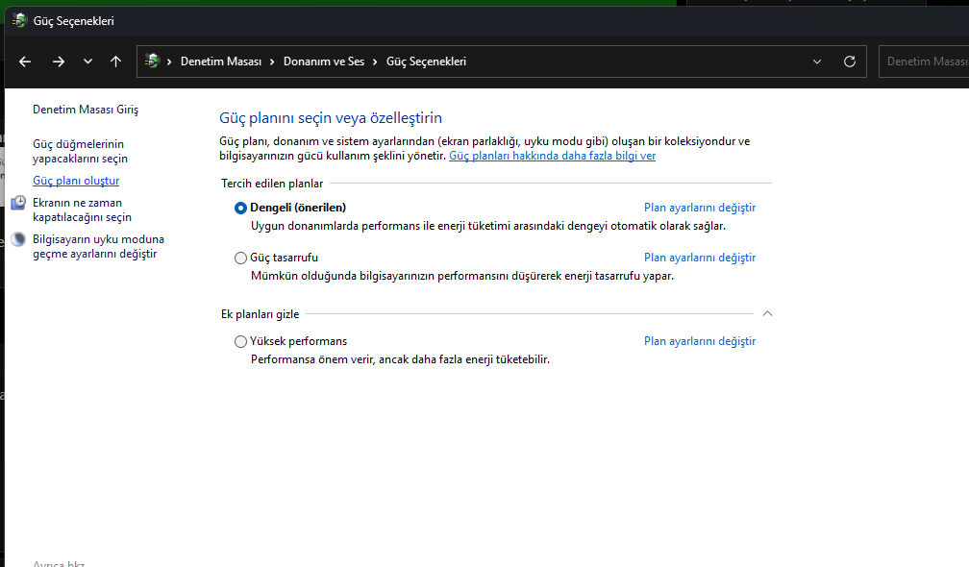Viewport: 969px width, 567px height.
Task: Click Güç Seçenekleri breadcrumb
Action: pyautogui.click(x=427, y=62)
